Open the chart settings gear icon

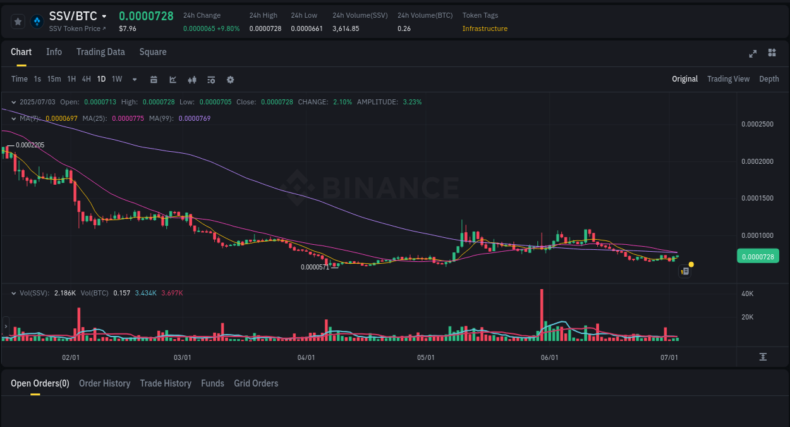pyautogui.click(x=230, y=79)
